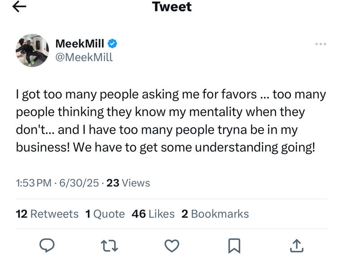
Task: Open the three-dot more options menu
Action: point(320,44)
